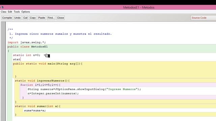Click the BlueJ icon in the title bar
216x121 pixels.
tap(2, 7)
